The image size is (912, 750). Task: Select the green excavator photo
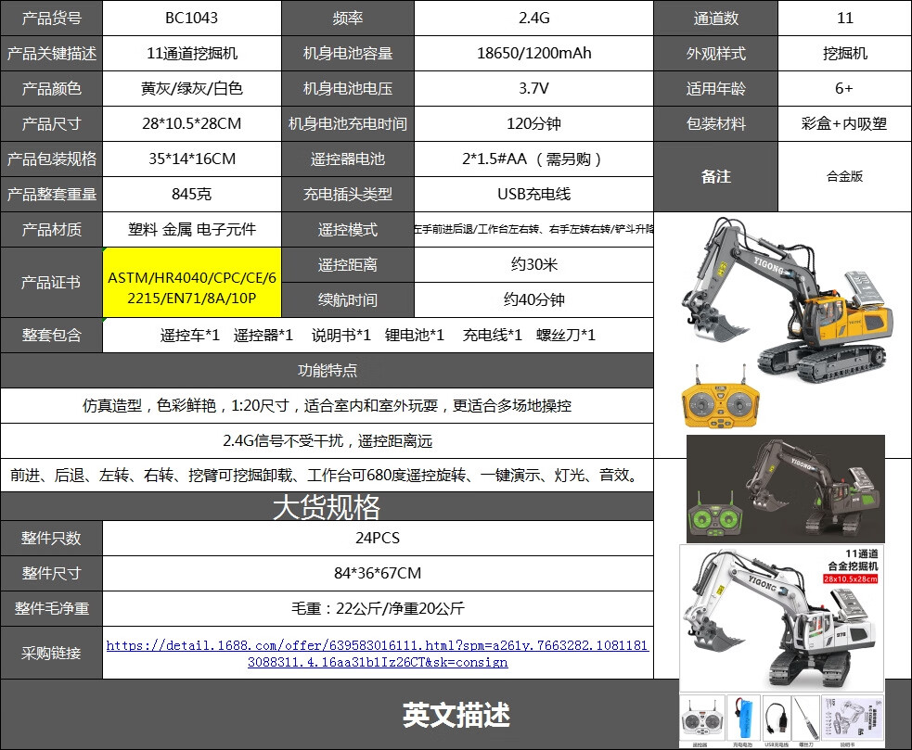coord(786,489)
